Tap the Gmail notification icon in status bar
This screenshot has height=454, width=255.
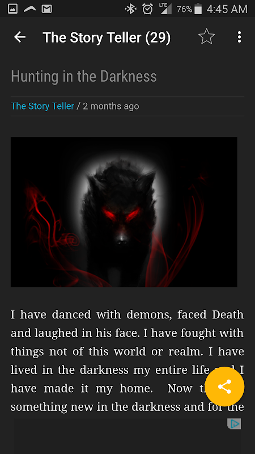tap(47, 9)
